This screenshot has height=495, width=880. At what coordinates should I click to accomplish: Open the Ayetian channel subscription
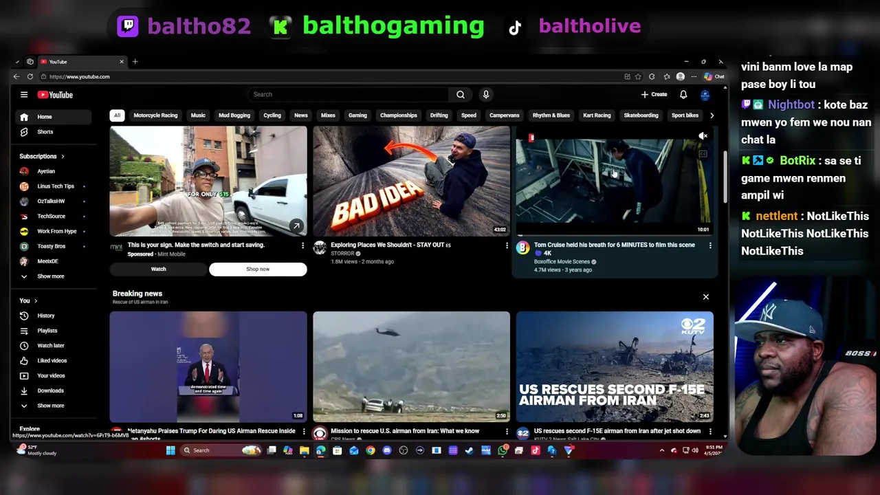(52, 171)
